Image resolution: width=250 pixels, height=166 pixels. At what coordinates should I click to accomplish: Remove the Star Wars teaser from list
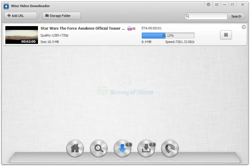tap(243, 27)
